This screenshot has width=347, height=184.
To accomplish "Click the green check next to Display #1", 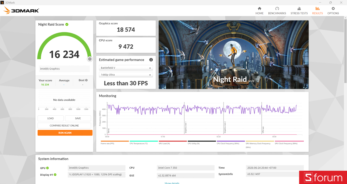I will (x=55, y=174).
